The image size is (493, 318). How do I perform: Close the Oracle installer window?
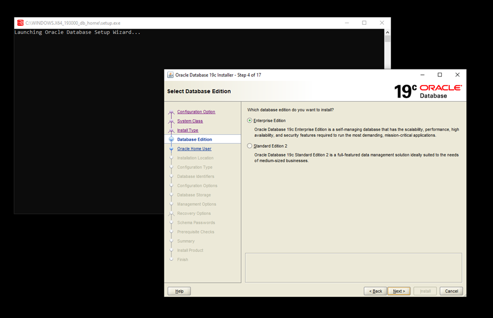click(457, 75)
